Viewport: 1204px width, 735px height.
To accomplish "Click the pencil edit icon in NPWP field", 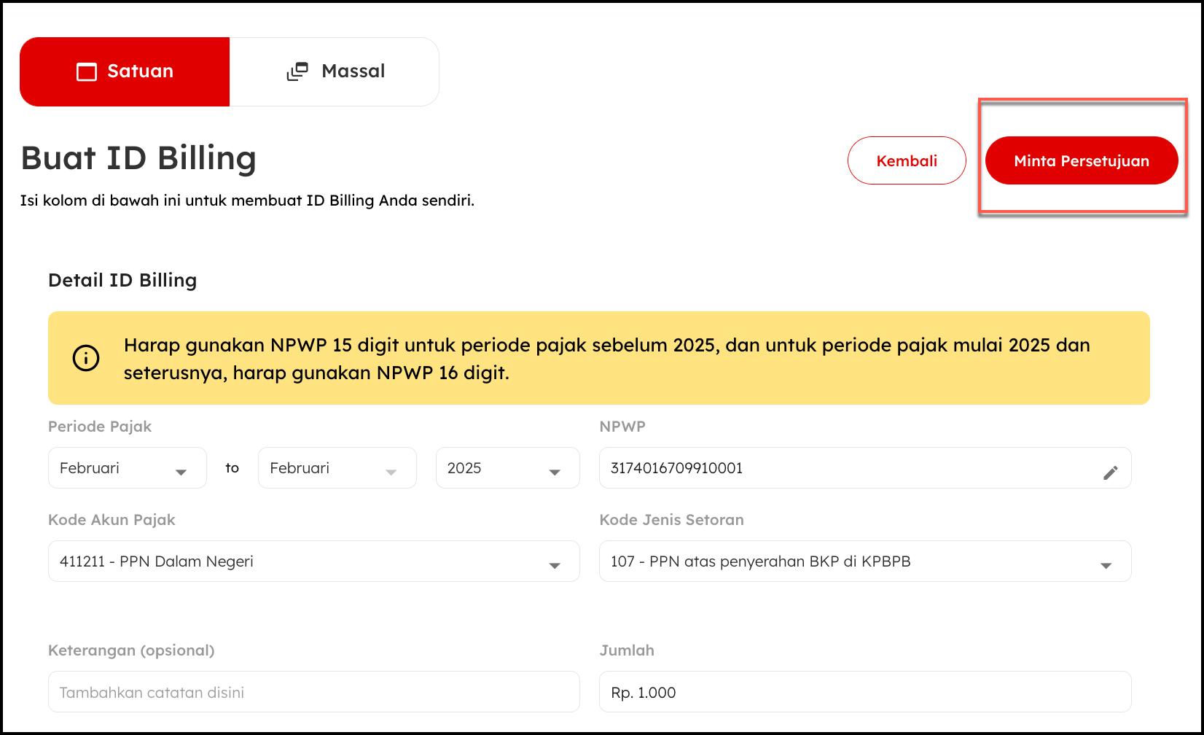I will 1110,472.
